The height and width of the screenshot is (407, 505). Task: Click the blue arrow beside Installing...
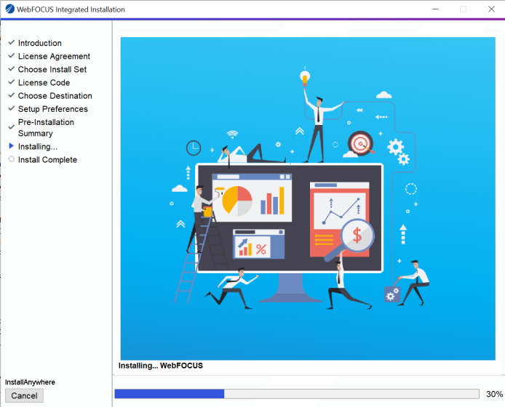11,146
